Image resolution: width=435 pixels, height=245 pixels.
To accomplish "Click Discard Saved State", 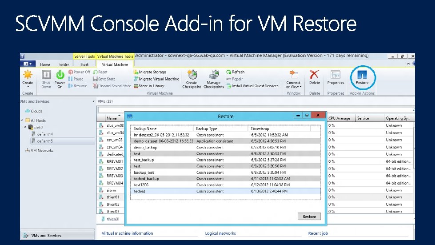I will 112,86.
